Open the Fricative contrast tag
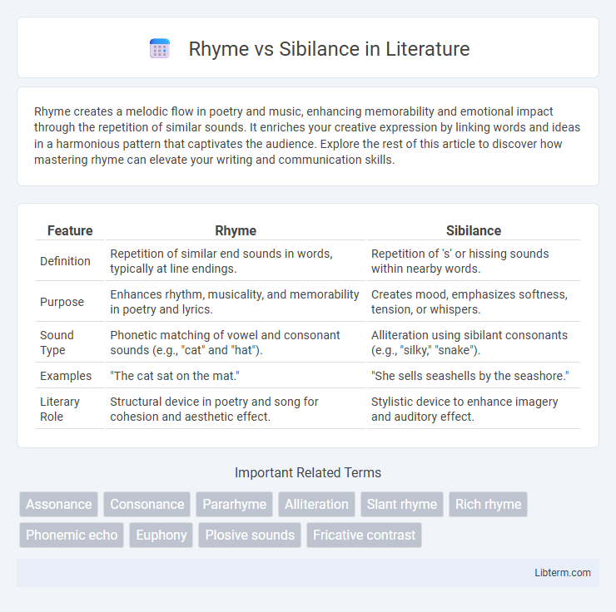Screen dimensions: 616x612 click(x=364, y=535)
